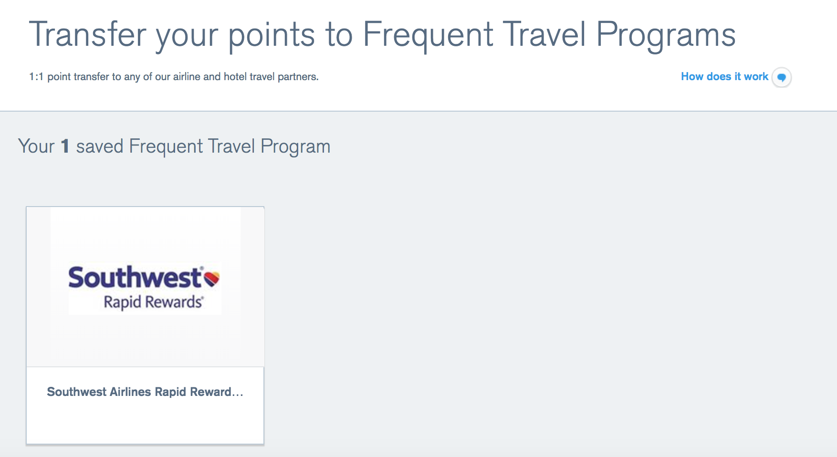
Task: Click the "Transfer your points" main page heading
Action: pos(382,35)
